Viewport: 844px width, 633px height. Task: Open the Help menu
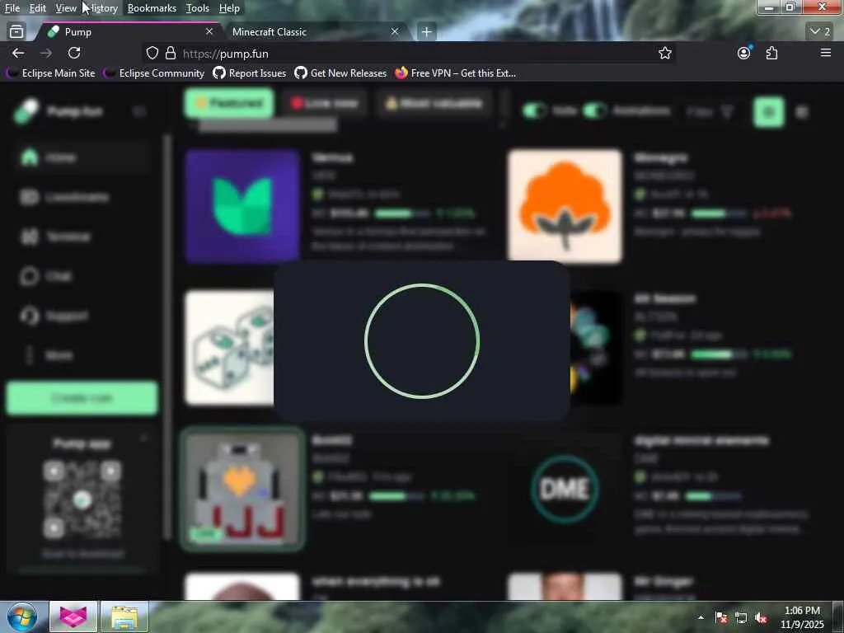click(229, 8)
